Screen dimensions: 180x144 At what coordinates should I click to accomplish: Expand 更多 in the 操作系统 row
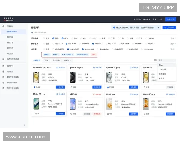click(x=173, y=44)
